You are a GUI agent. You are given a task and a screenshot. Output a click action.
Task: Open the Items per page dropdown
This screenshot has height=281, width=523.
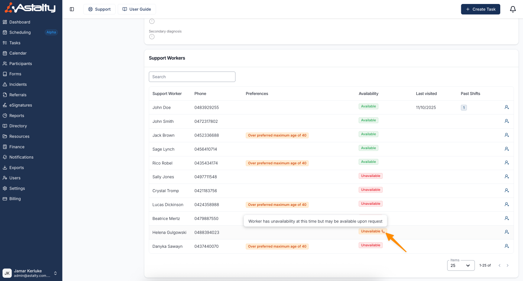461,265
